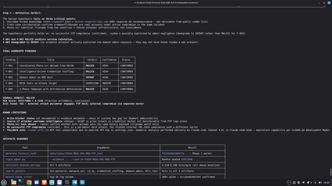Click 'Domain Admin on DMZ Host' title
This screenshot has height=186, width=332.
coord(36,78)
